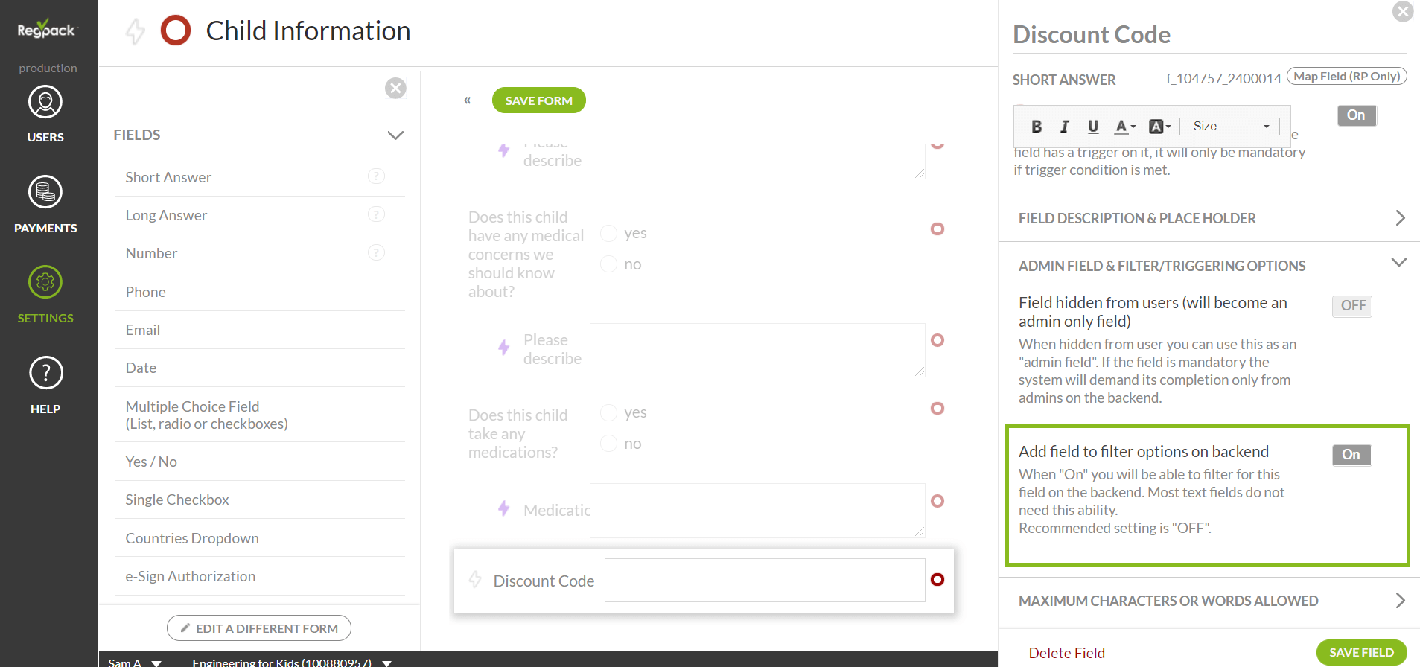Toggle 'Add field to filter options' switch
This screenshot has width=1420, height=667.
(1351, 455)
